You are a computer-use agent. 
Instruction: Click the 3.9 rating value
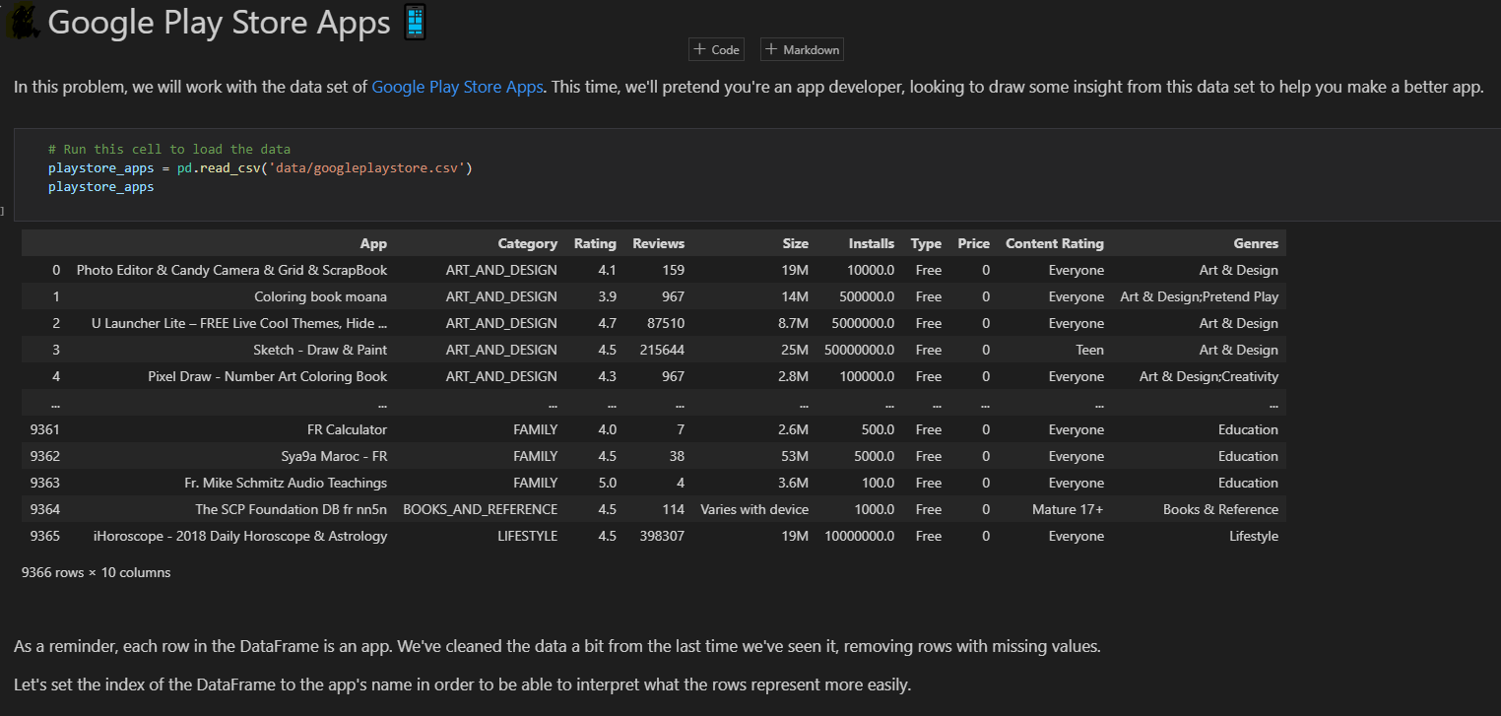(x=608, y=296)
